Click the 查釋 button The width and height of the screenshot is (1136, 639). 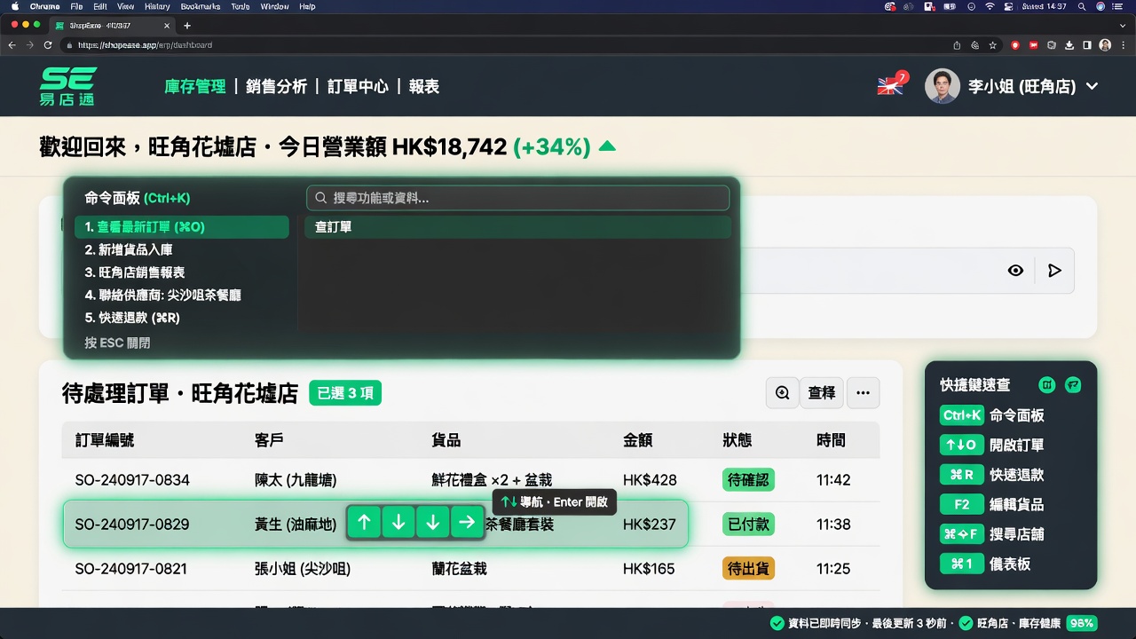pyautogui.click(x=822, y=392)
